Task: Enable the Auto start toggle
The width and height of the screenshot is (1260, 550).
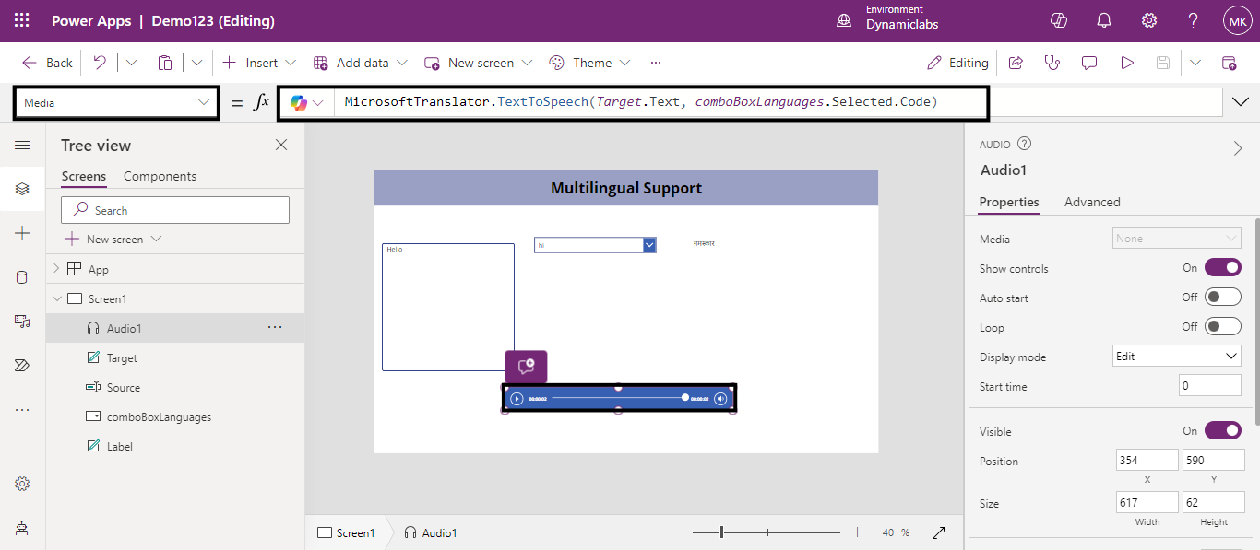Action: pyautogui.click(x=1222, y=298)
